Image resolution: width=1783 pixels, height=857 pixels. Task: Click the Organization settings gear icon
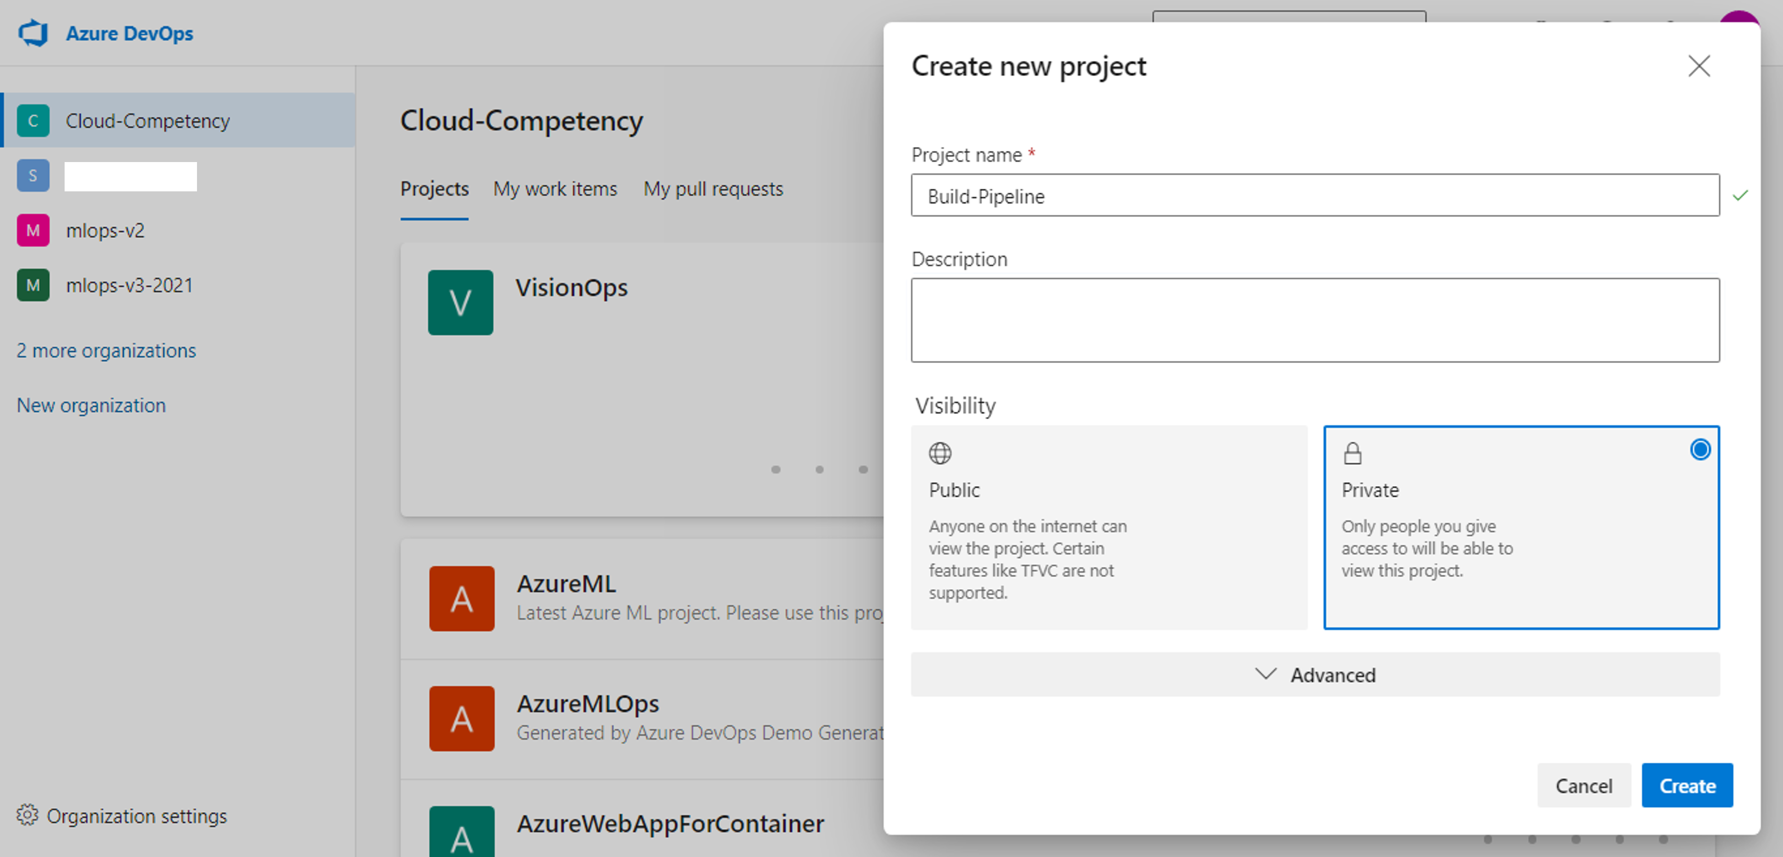point(27,815)
